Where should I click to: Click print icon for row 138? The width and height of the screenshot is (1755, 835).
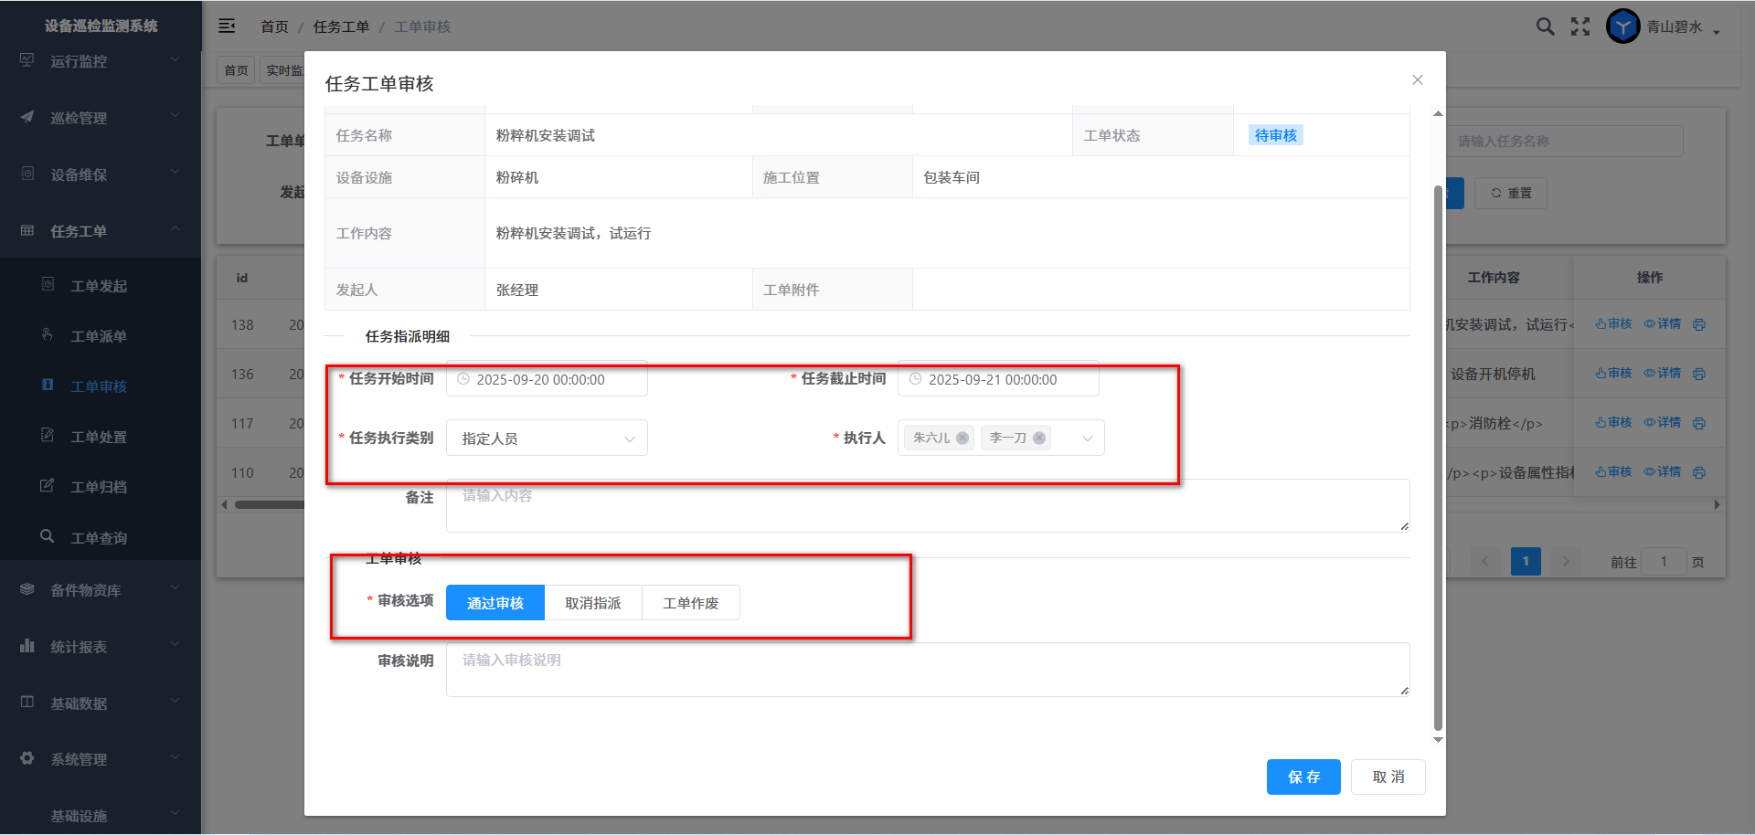(x=1698, y=324)
